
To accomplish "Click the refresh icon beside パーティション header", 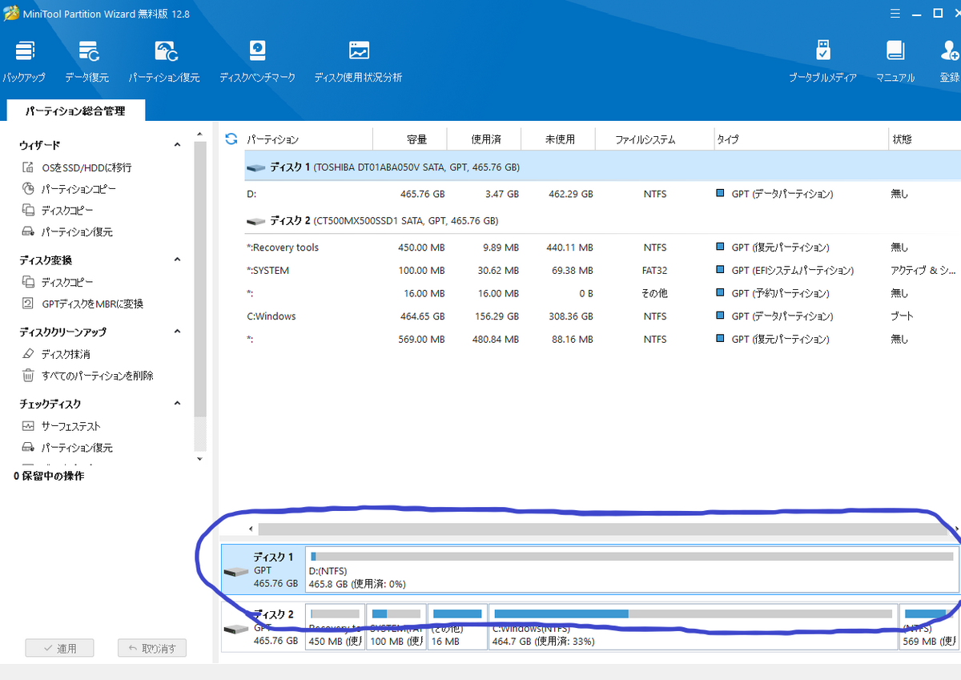I will [x=231, y=139].
